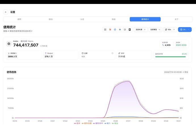Viewport: 196px width, 126px height.
Task: Filter by the Codex OpenAI icon
Action: point(115,30)
